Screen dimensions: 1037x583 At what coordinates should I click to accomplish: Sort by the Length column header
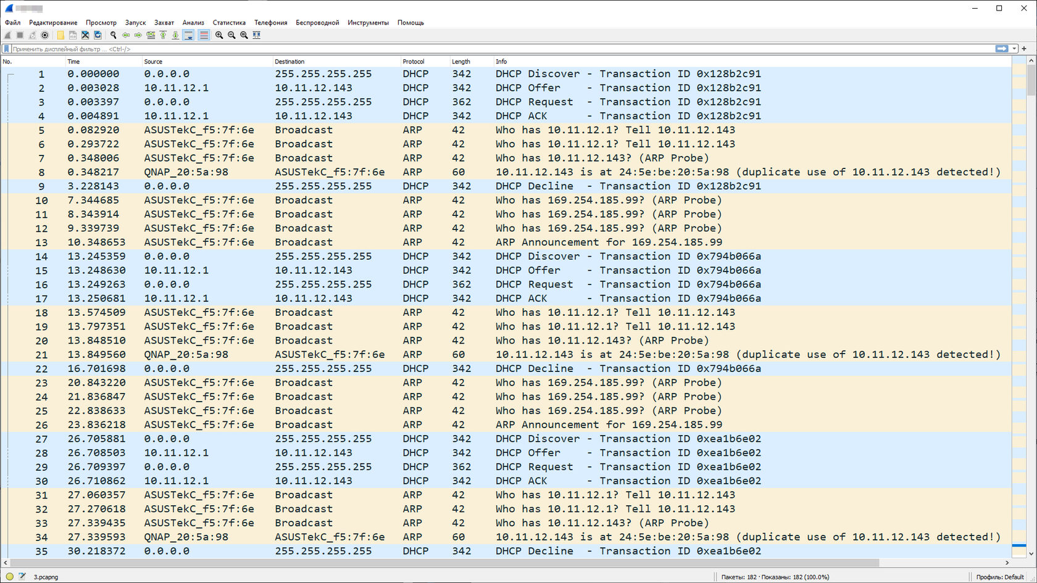click(472, 62)
